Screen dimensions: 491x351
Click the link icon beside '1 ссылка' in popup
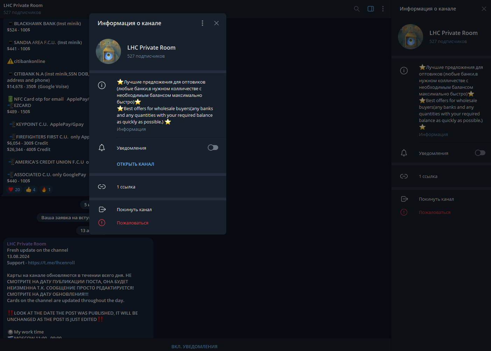[102, 187]
